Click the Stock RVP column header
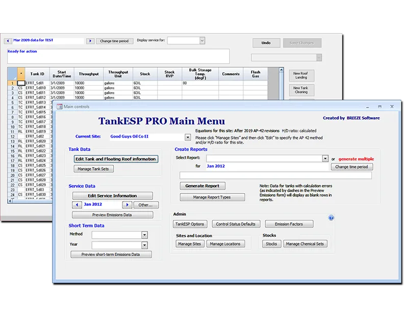Viewport: 404px width, 319px height. (x=169, y=74)
